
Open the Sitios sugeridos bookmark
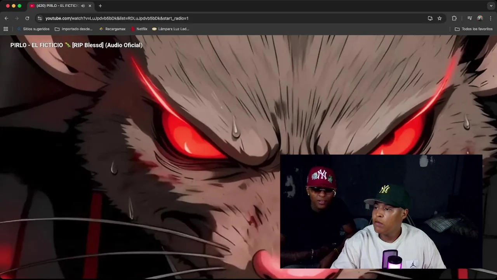pos(33,29)
